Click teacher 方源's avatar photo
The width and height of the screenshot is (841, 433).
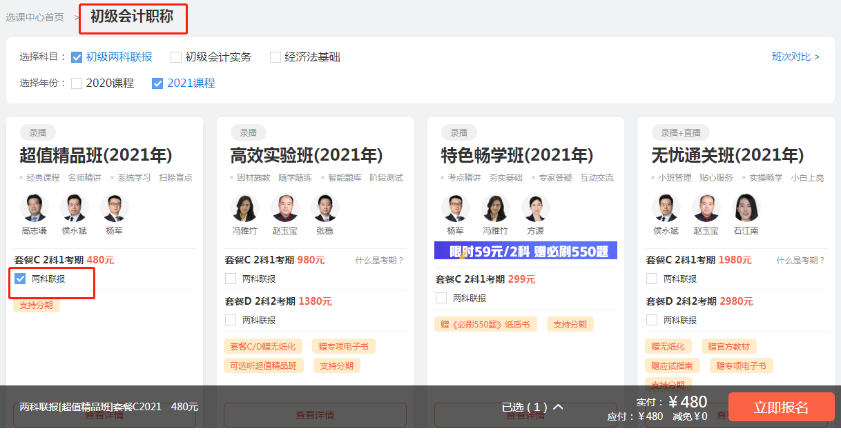tap(535, 208)
